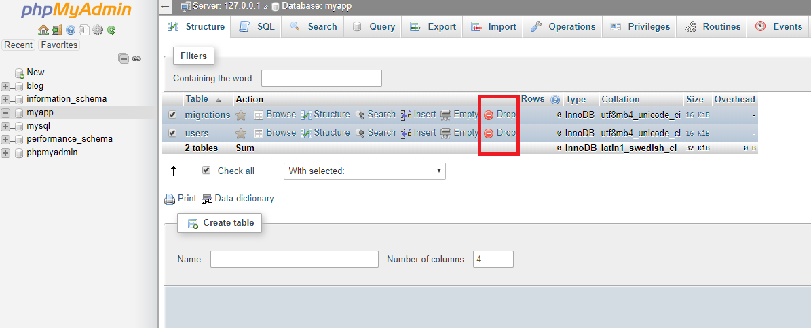Click the log out door icon
Image resolution: width=811 pixels, height=328 pixels.
(58, 30)
